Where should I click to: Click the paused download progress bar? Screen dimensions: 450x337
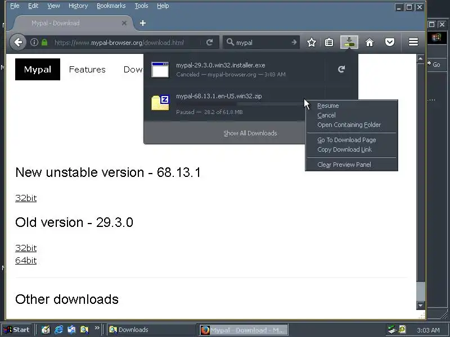240,104
